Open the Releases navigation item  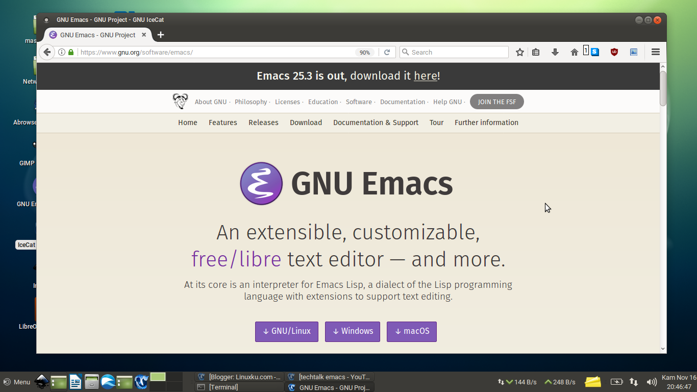(x=263, y=122)
